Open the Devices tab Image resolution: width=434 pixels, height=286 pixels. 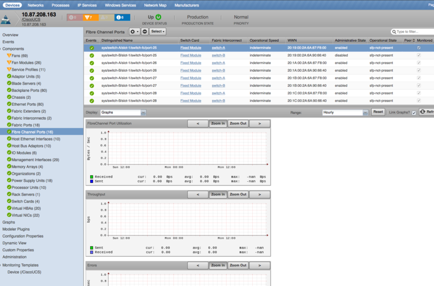12,5
